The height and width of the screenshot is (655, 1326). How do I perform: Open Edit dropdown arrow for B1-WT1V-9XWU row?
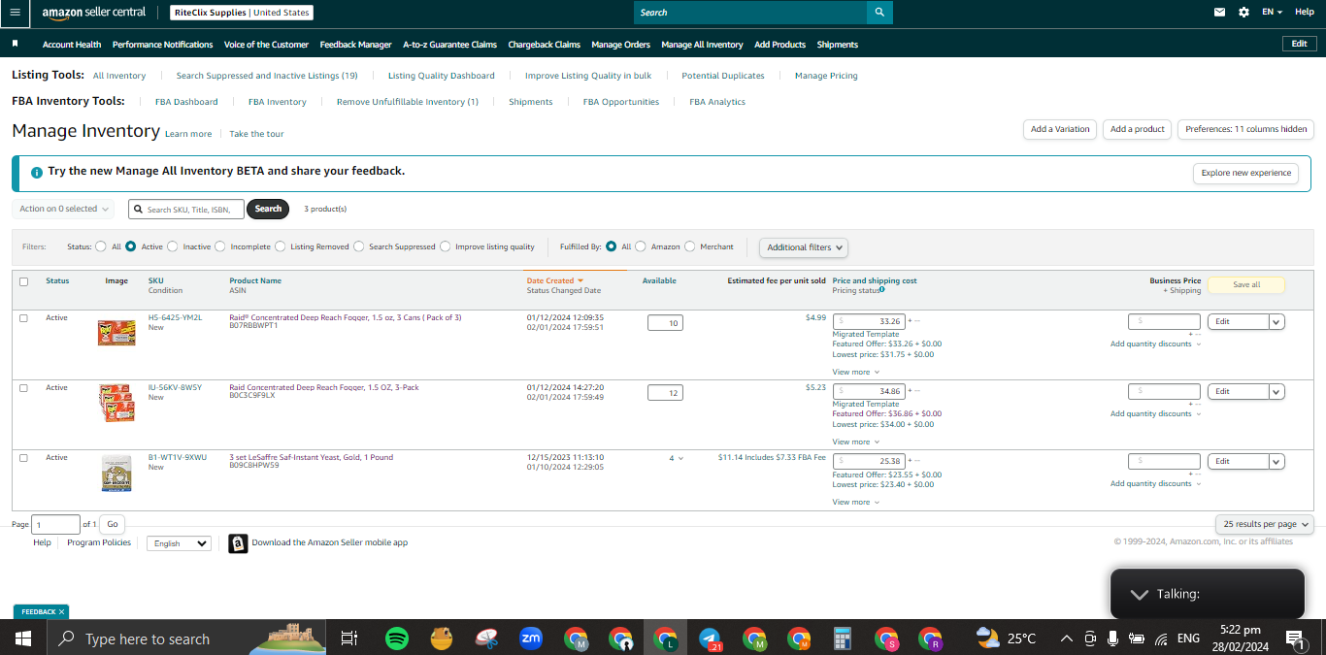click(1276, 462)
